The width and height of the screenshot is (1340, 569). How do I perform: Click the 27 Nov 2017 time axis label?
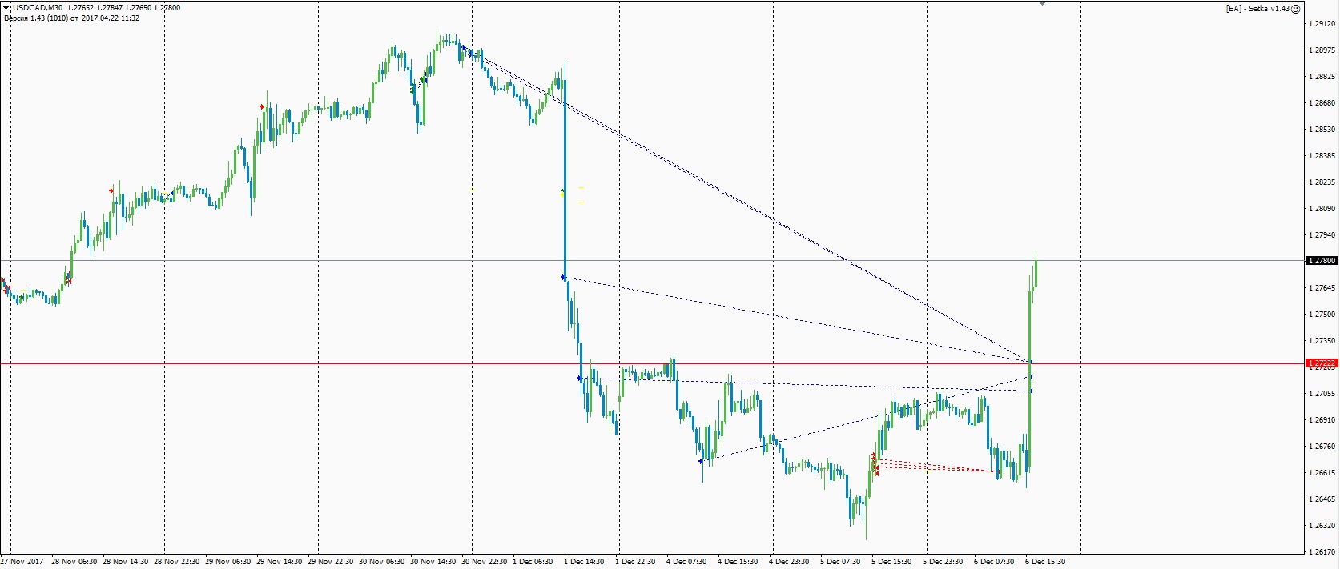tap(22, 562)
